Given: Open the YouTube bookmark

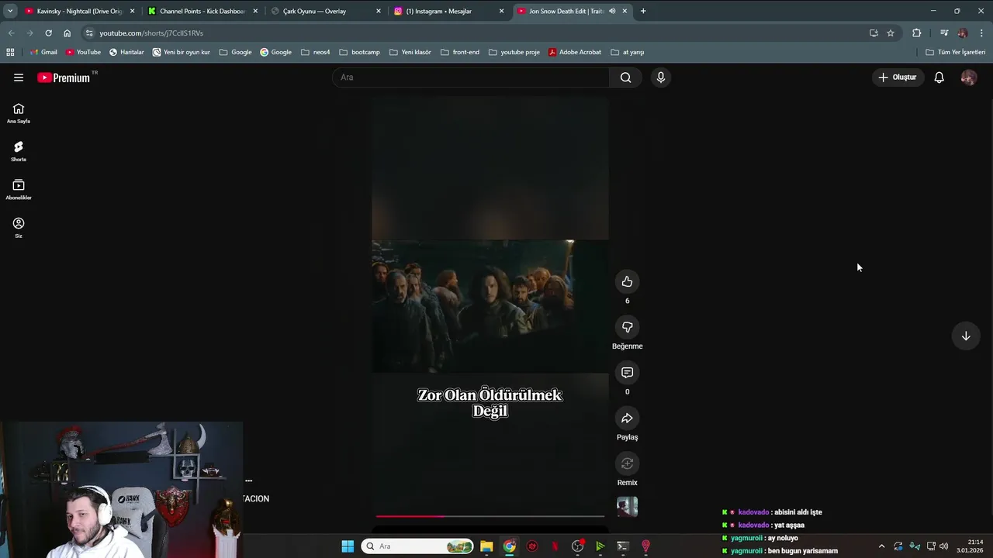Looking at the screenshot, I should coord(83,52).
